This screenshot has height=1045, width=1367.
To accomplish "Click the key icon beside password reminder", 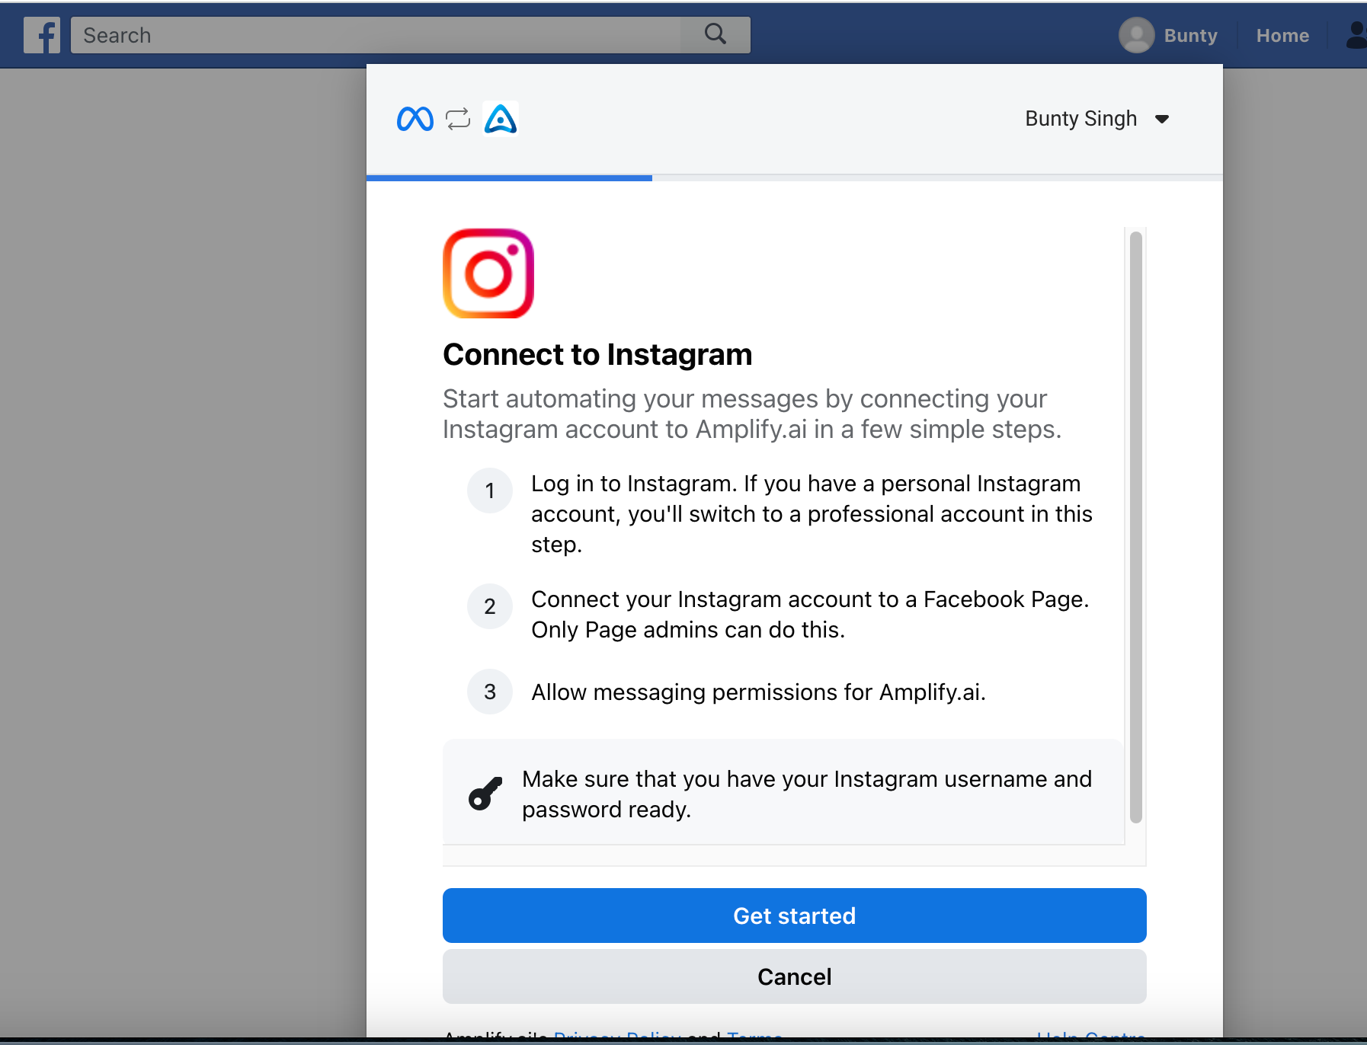I will coord(485,794).
